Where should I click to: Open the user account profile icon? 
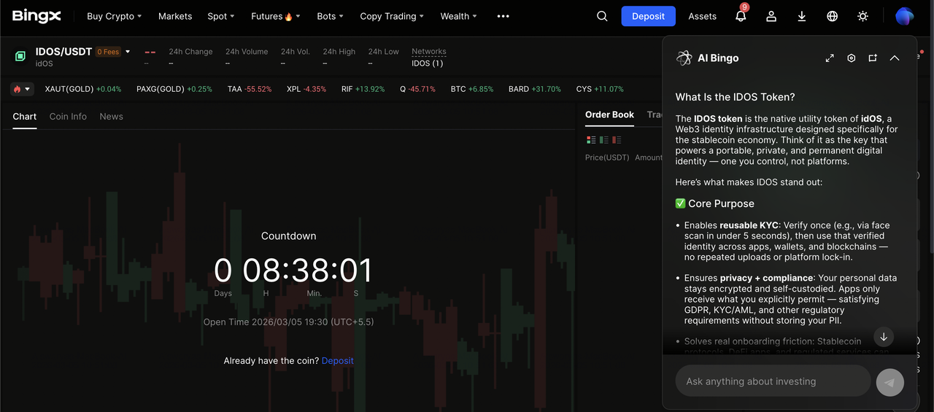click(x=771, y=16)
